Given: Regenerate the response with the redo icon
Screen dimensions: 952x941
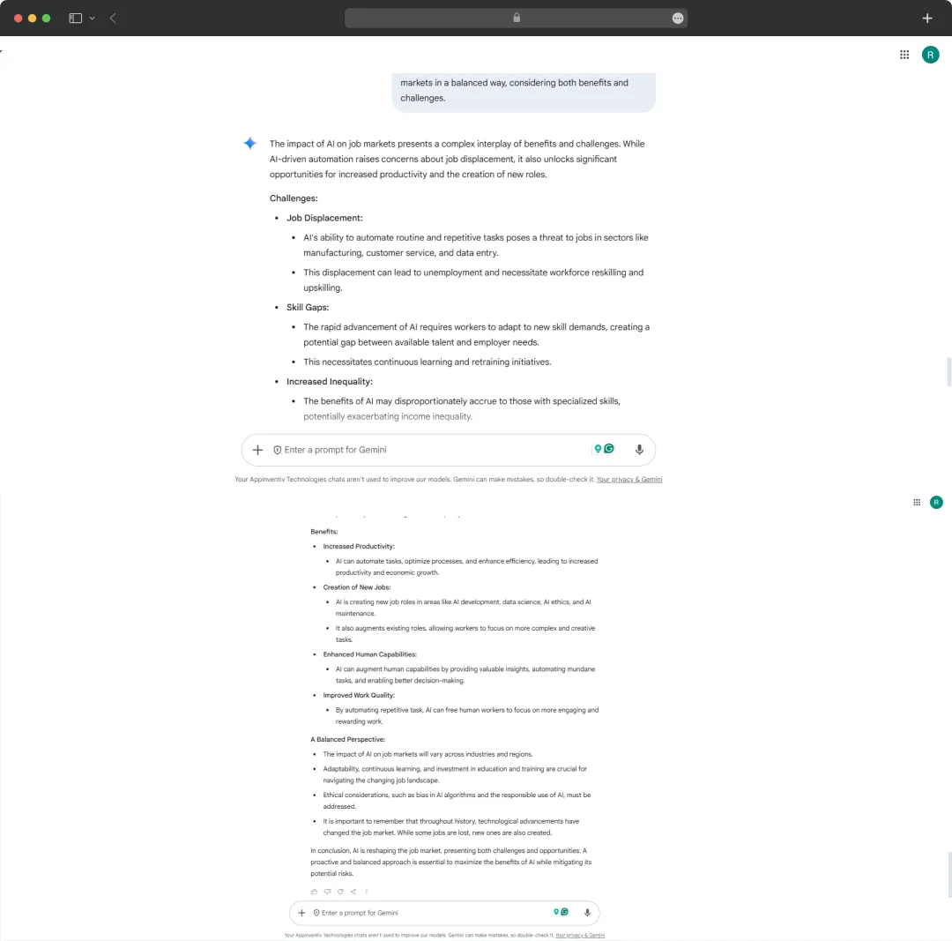Looking at the screenshot, I should 340,892.
